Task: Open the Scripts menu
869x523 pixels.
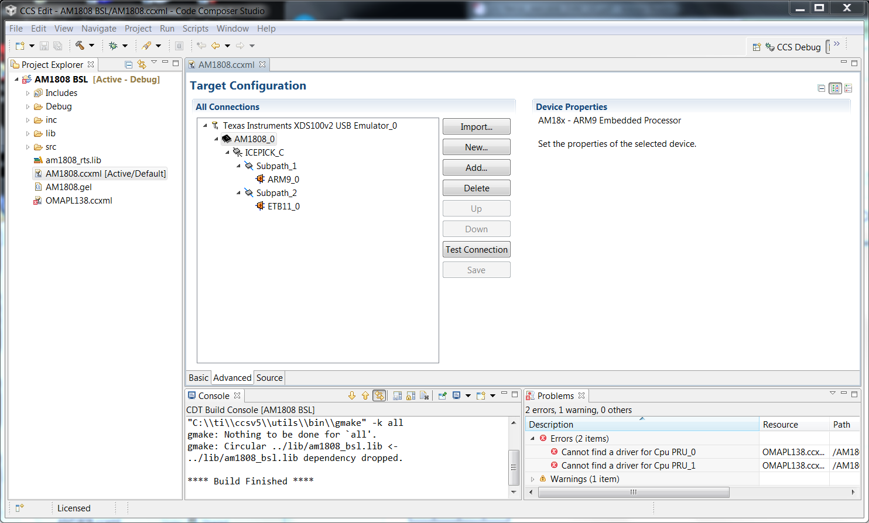Action: click(x=196, y=29)
